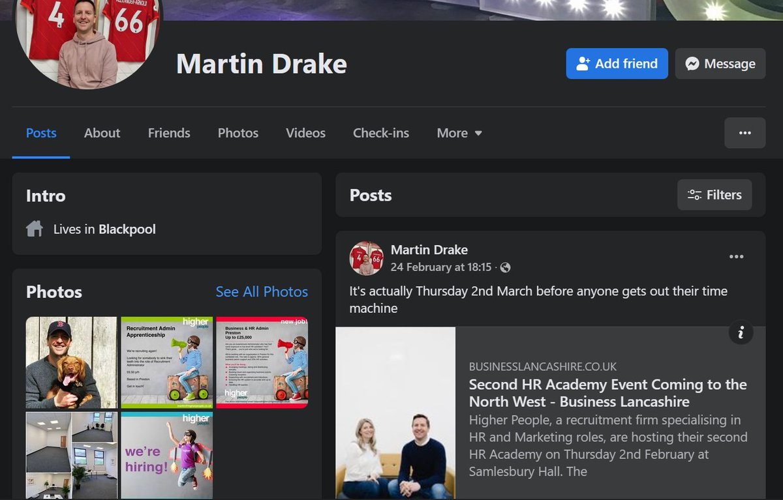The width and height of the screenshot is (783, 500).
Task: Click BUSINESSLANCASHIRE.CO.UK source text
Action: tap(543, 367)
